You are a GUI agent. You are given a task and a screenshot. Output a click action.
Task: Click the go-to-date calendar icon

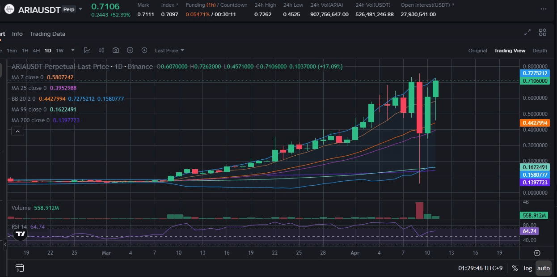coord(18,268)
